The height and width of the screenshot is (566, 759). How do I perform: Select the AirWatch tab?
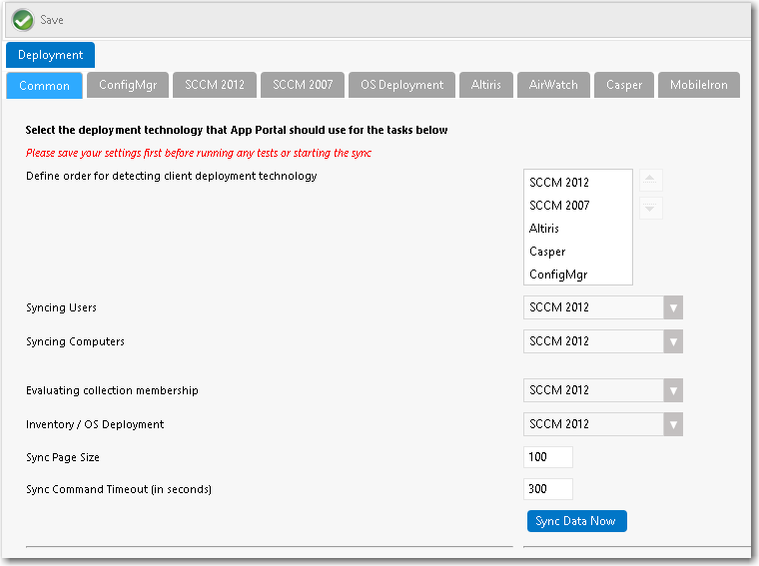[553, 85]
